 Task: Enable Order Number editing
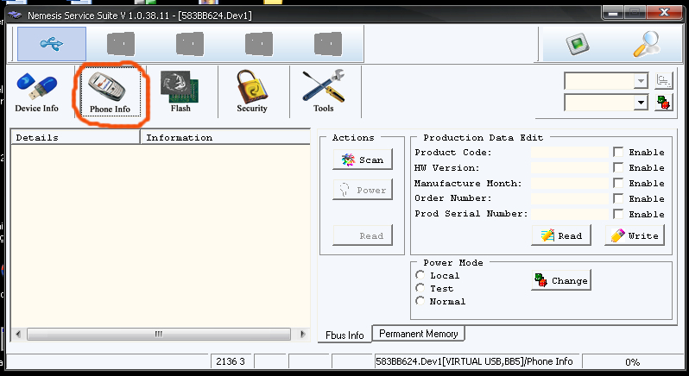[x=618, y=198]
